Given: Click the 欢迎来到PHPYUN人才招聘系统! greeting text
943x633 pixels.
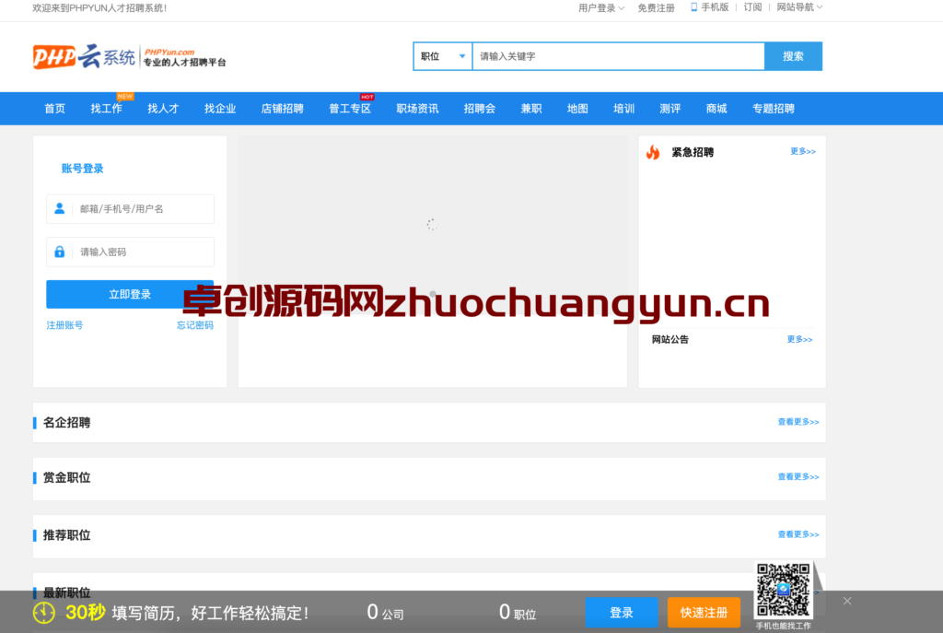Looking at the screenshot, I should (x=99, y=7).
